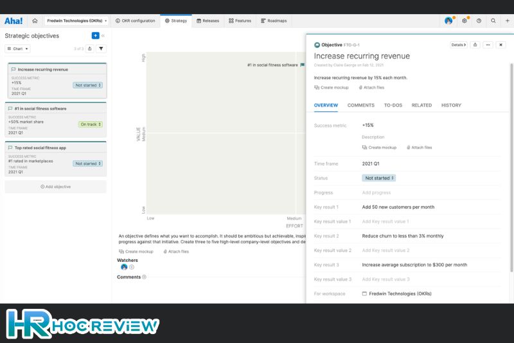
Task: Edit Increase recurring revenue title
Action: pos(362,56)
